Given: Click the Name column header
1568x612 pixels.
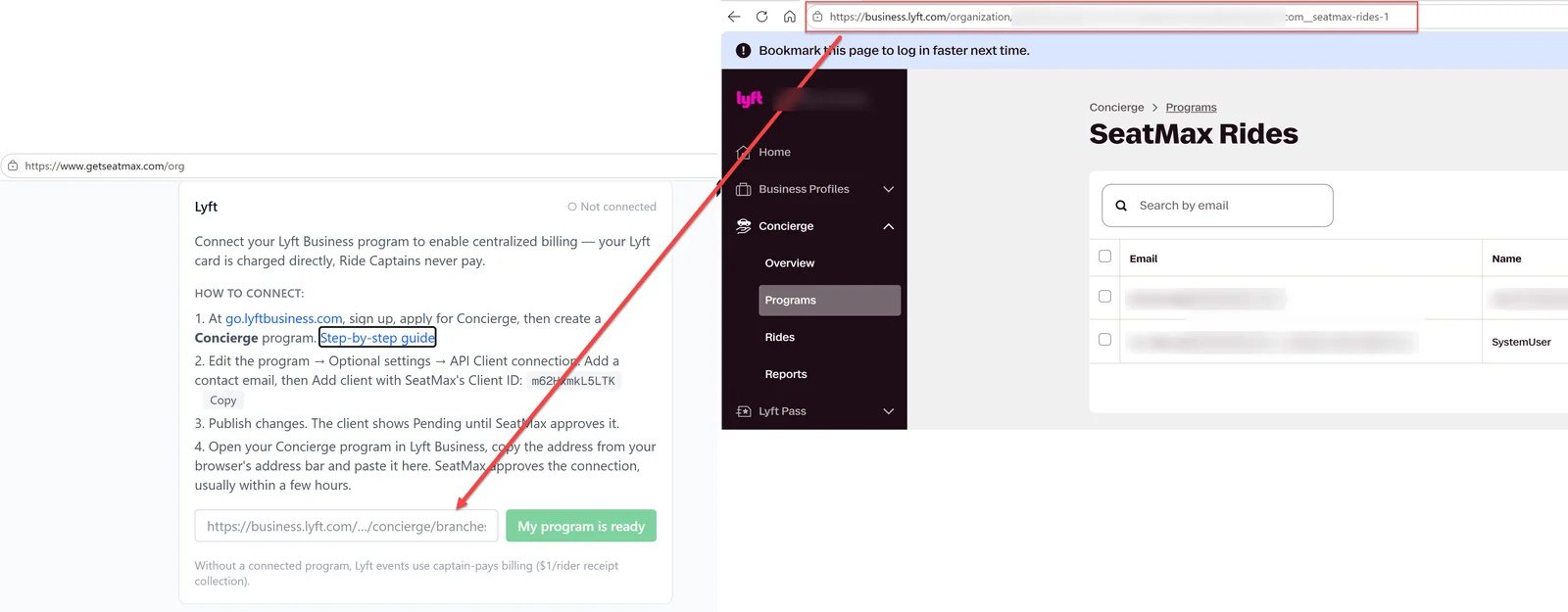Looking at the screenshot, I should pos(1506,259).
